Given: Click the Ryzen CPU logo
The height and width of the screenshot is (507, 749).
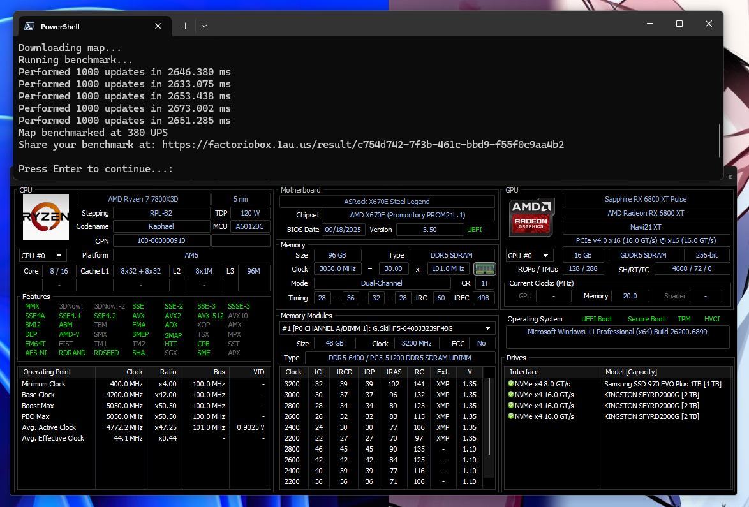Looking at the screenshot, I should pos(46,217).
